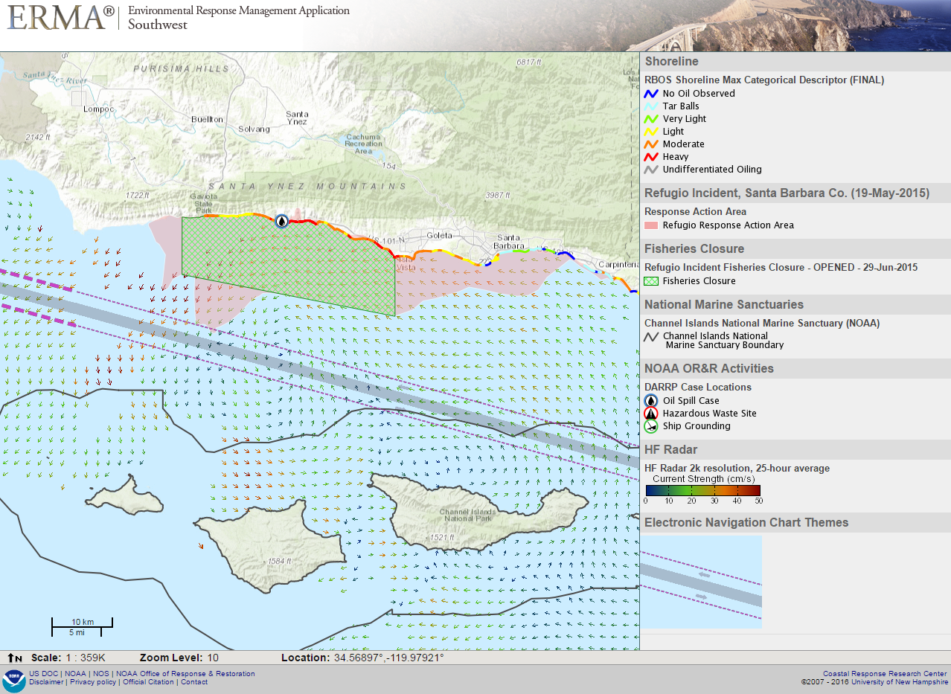Click the University of New Hampshire copyright text
This screenshot has height=694, width=951.
874,681
